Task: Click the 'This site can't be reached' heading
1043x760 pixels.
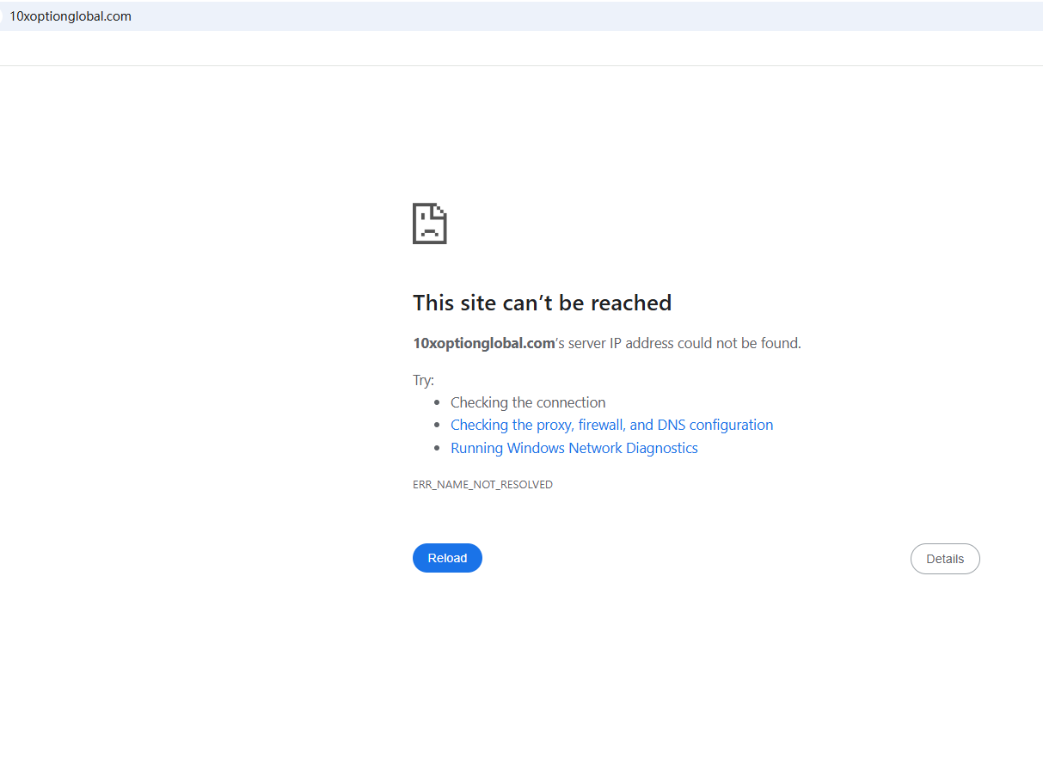Action: click(x=542, y=303)
